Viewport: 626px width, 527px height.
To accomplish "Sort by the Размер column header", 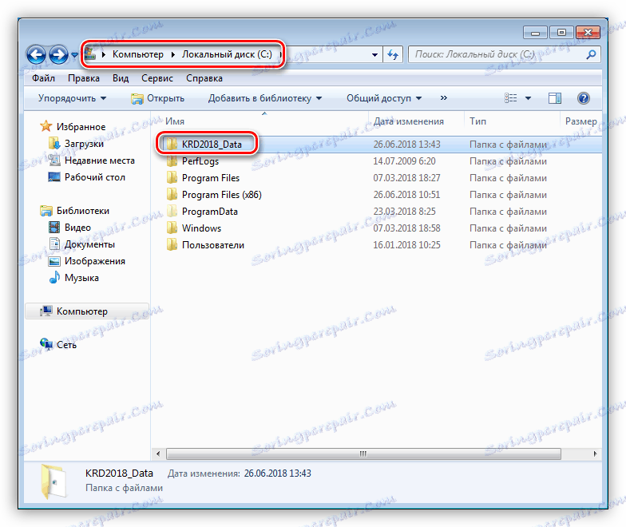I will coord(581,121).
